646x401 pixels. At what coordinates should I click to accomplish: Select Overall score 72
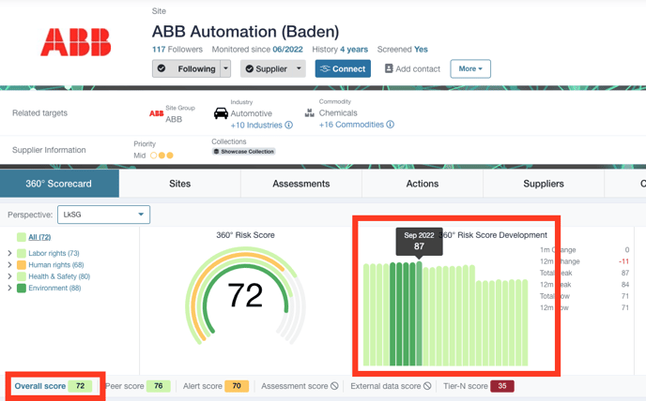point(54,386)
